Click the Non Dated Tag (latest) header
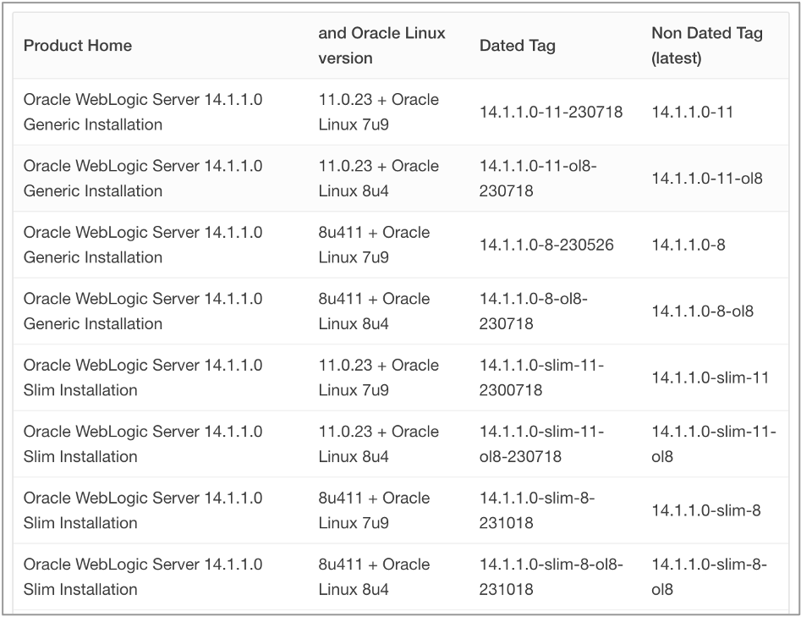The height and width of the screenshot is (617, 801). pos(707,46)
